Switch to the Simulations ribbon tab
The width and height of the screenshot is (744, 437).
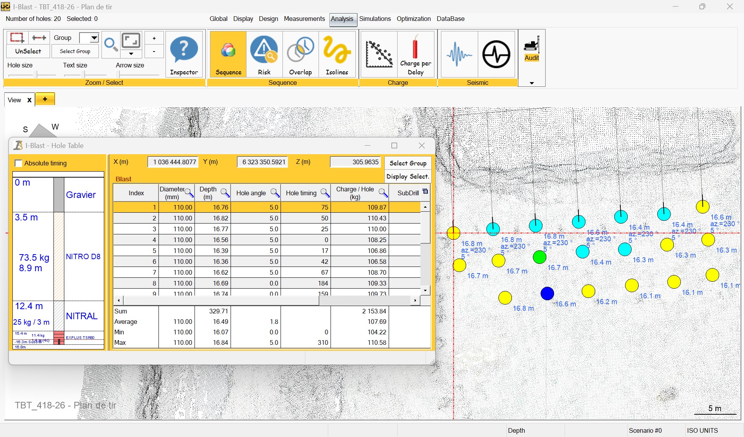(375, 19)
